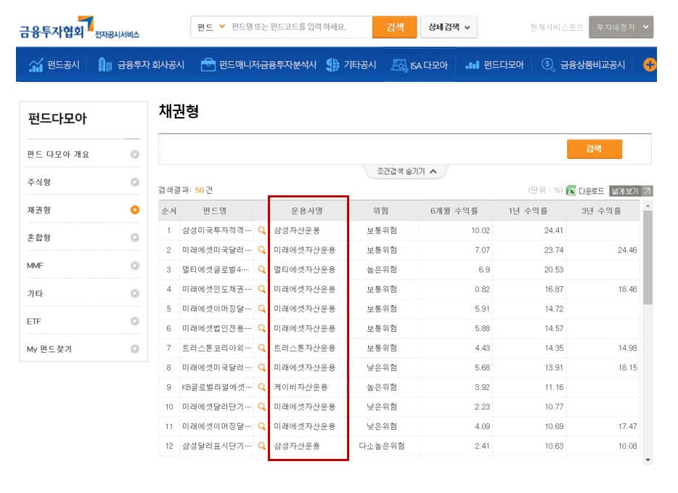This screenshot has height=493, width=678.
Task: Click the 다운로드 link
Action: tap(591, 191)
